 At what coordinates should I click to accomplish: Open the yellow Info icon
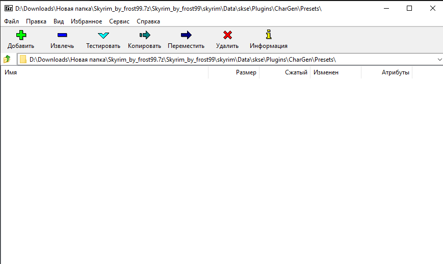coord(269,35)
